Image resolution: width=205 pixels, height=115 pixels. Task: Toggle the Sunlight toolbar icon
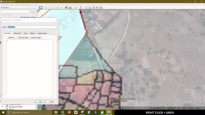pos(70,7)
